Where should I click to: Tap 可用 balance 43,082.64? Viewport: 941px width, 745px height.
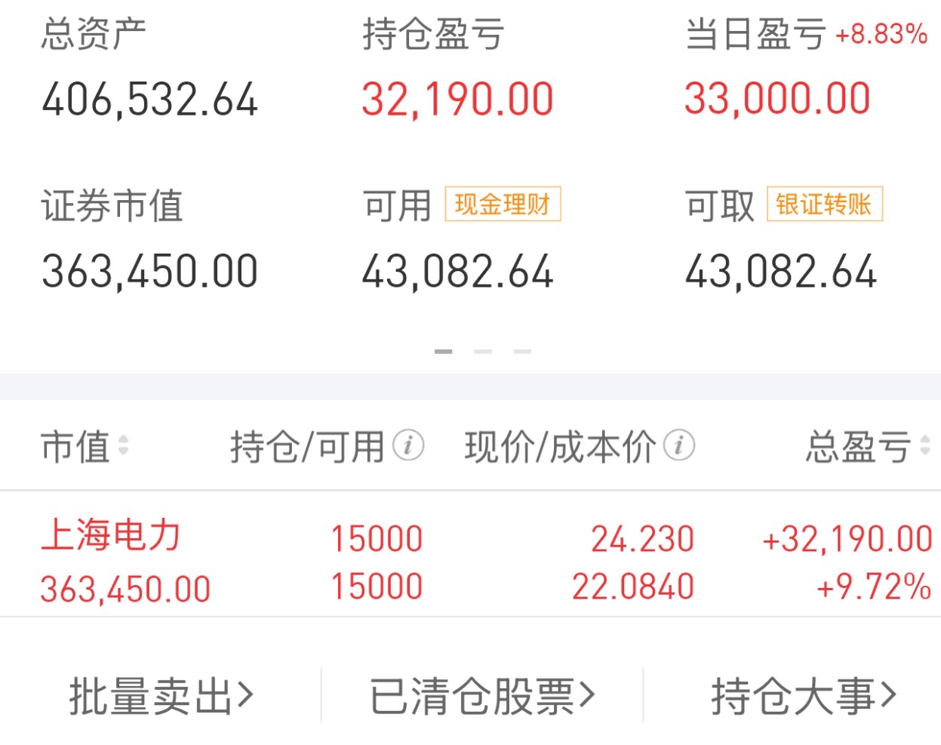457,272
